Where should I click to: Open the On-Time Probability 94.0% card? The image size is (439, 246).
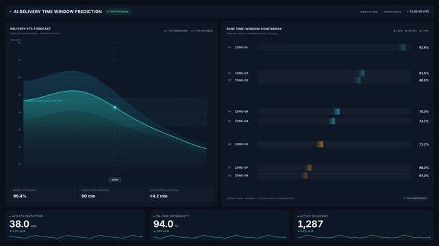[219, 225]
